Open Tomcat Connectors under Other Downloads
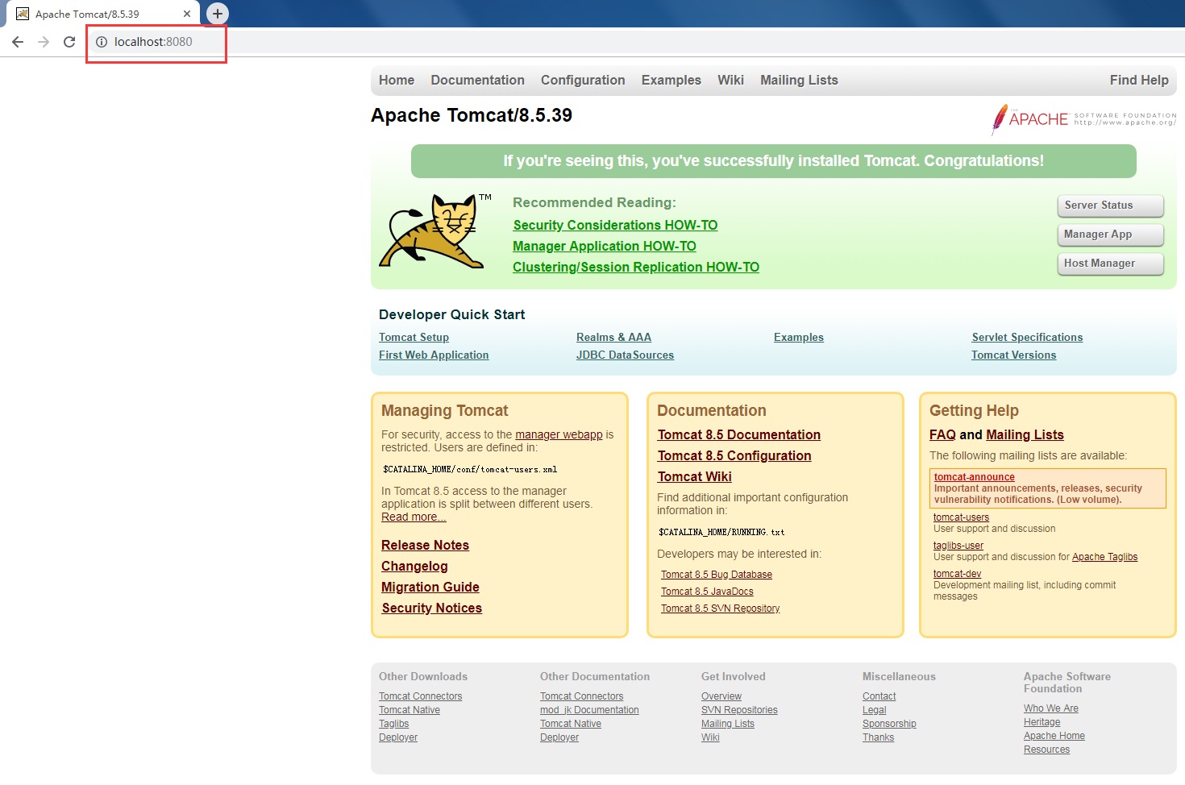This screenshot has height=785, width=1185. (420, 696)
